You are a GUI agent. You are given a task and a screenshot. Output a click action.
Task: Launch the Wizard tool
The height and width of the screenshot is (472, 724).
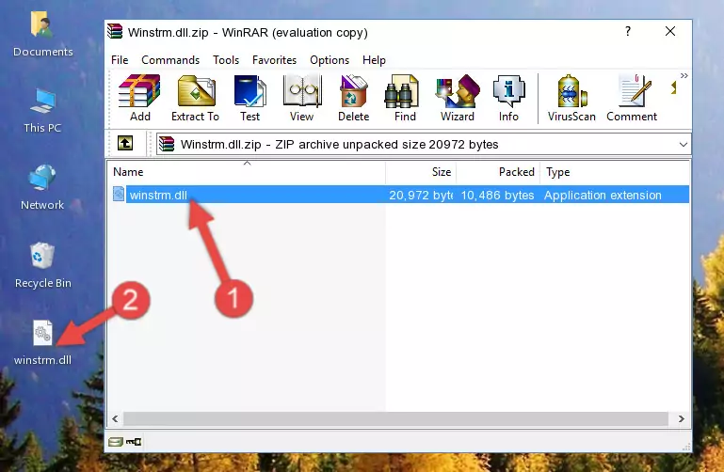coord(458,98)
